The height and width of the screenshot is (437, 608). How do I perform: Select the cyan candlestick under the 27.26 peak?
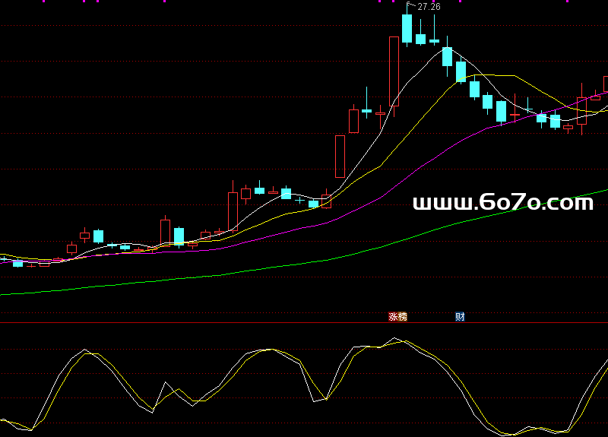407,29
